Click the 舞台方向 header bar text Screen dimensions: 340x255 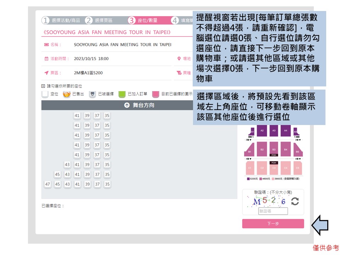tap(143, 105)
